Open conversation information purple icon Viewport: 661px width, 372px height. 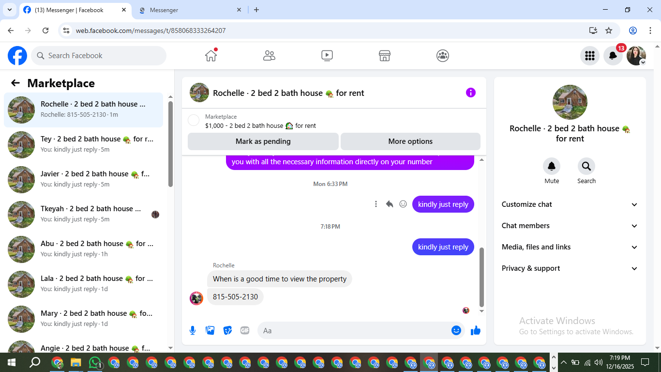(471, 93)
